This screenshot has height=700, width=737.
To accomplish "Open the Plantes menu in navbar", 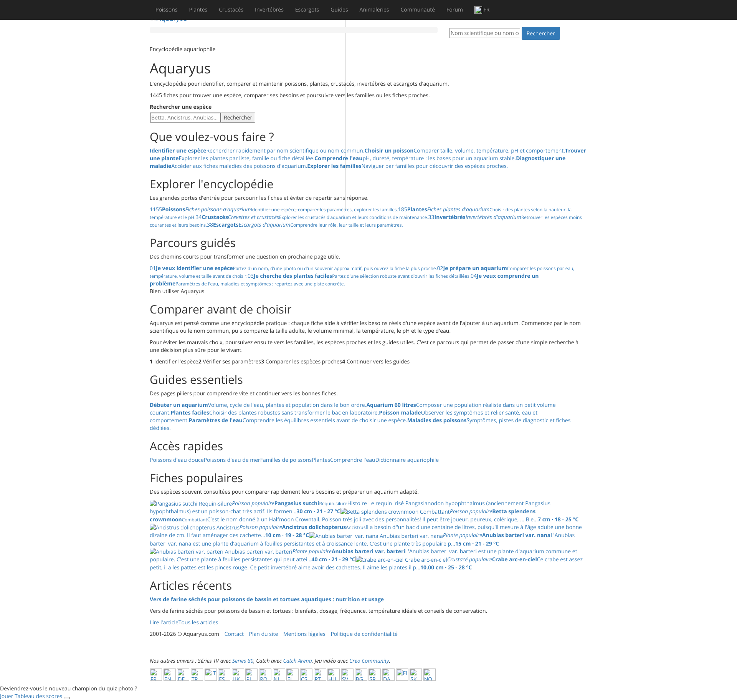I will pos(198,10).
